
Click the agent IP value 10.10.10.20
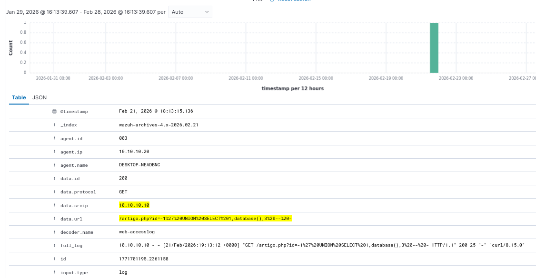[x=134, y=152]
